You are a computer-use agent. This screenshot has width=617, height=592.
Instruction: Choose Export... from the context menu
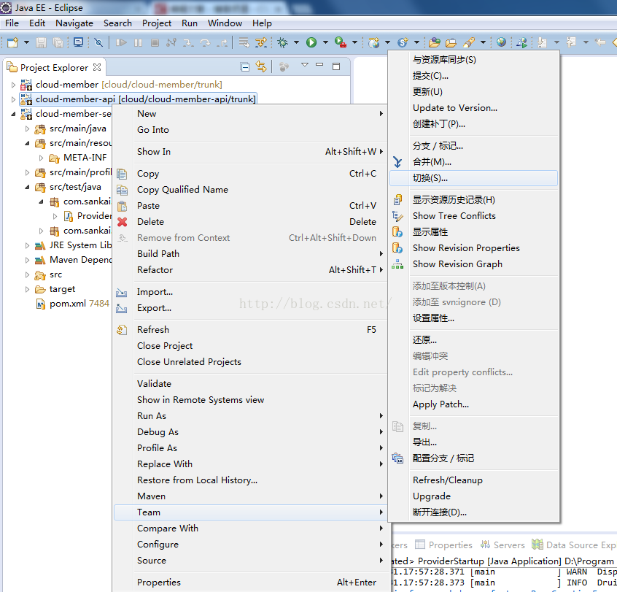click(250, 308)
